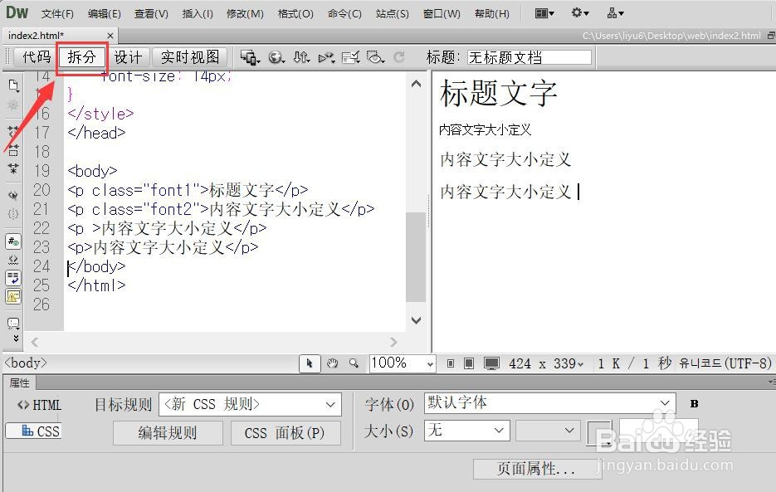The width and height of the screenshot is (776, 492).
Task: Switch to the 设计 design view tab
Action: 129,57
